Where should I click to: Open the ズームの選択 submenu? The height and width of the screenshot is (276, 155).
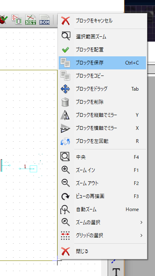point(102,223)
